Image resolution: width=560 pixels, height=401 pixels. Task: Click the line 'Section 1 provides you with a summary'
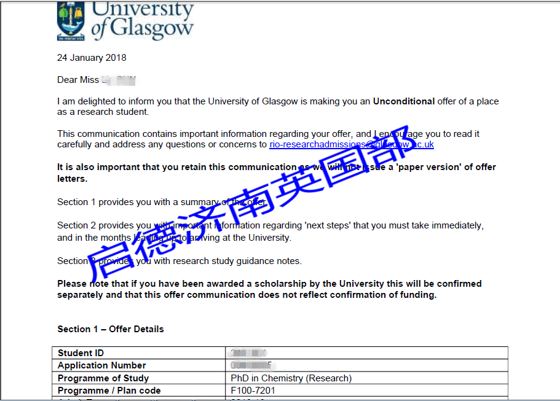tap(162, 202)
